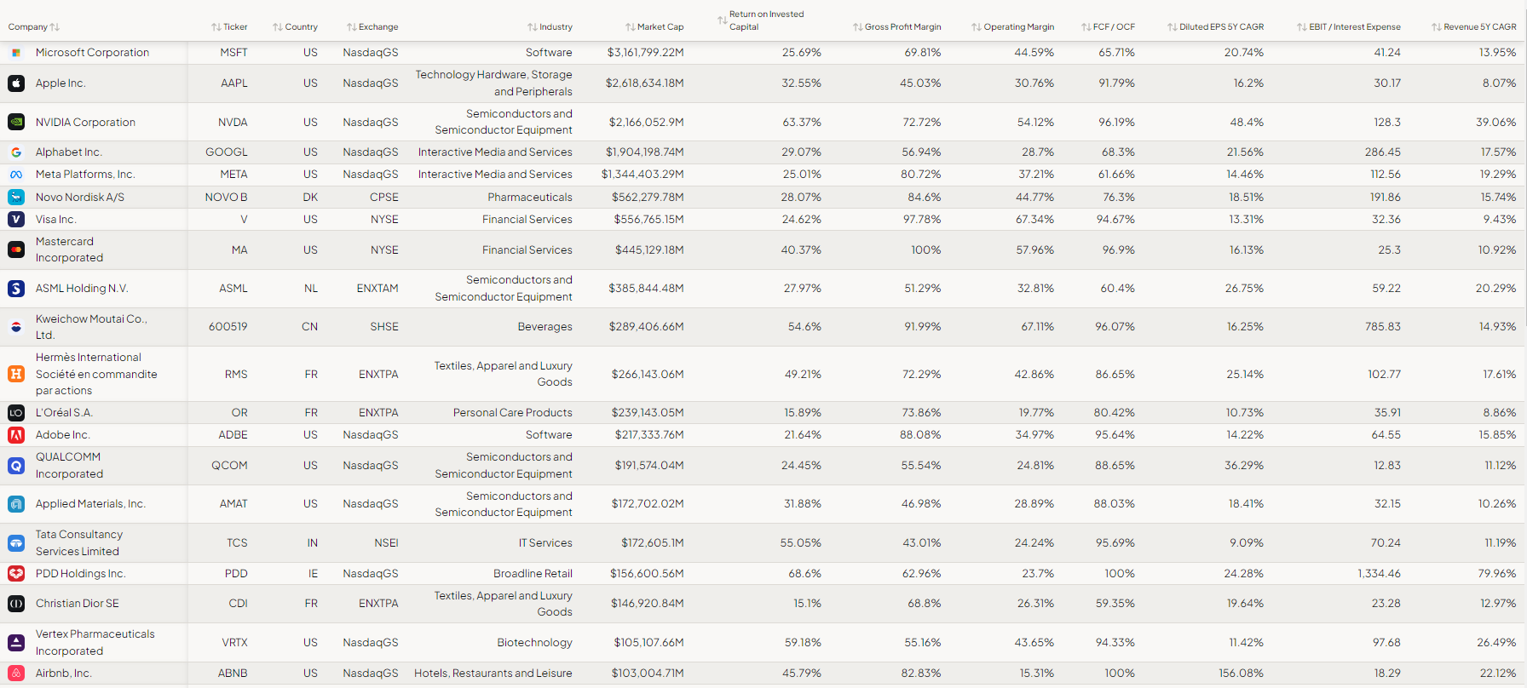Screen dimensions: 1527x688
Task: Click the Adobe Inc. logo icon
Action: [16, 435]
